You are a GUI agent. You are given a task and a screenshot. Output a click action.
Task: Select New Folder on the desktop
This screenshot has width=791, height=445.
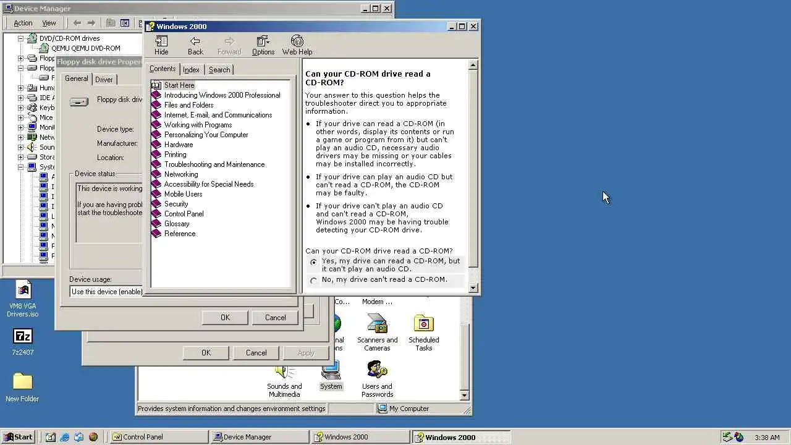(22, 388)
